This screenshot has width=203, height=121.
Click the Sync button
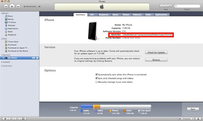click(193, 109)
